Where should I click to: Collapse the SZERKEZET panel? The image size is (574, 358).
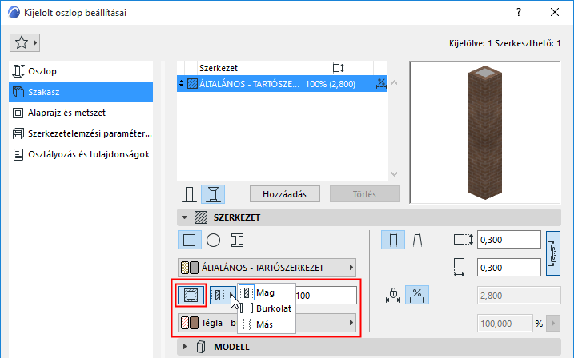(x=184, y=217)
